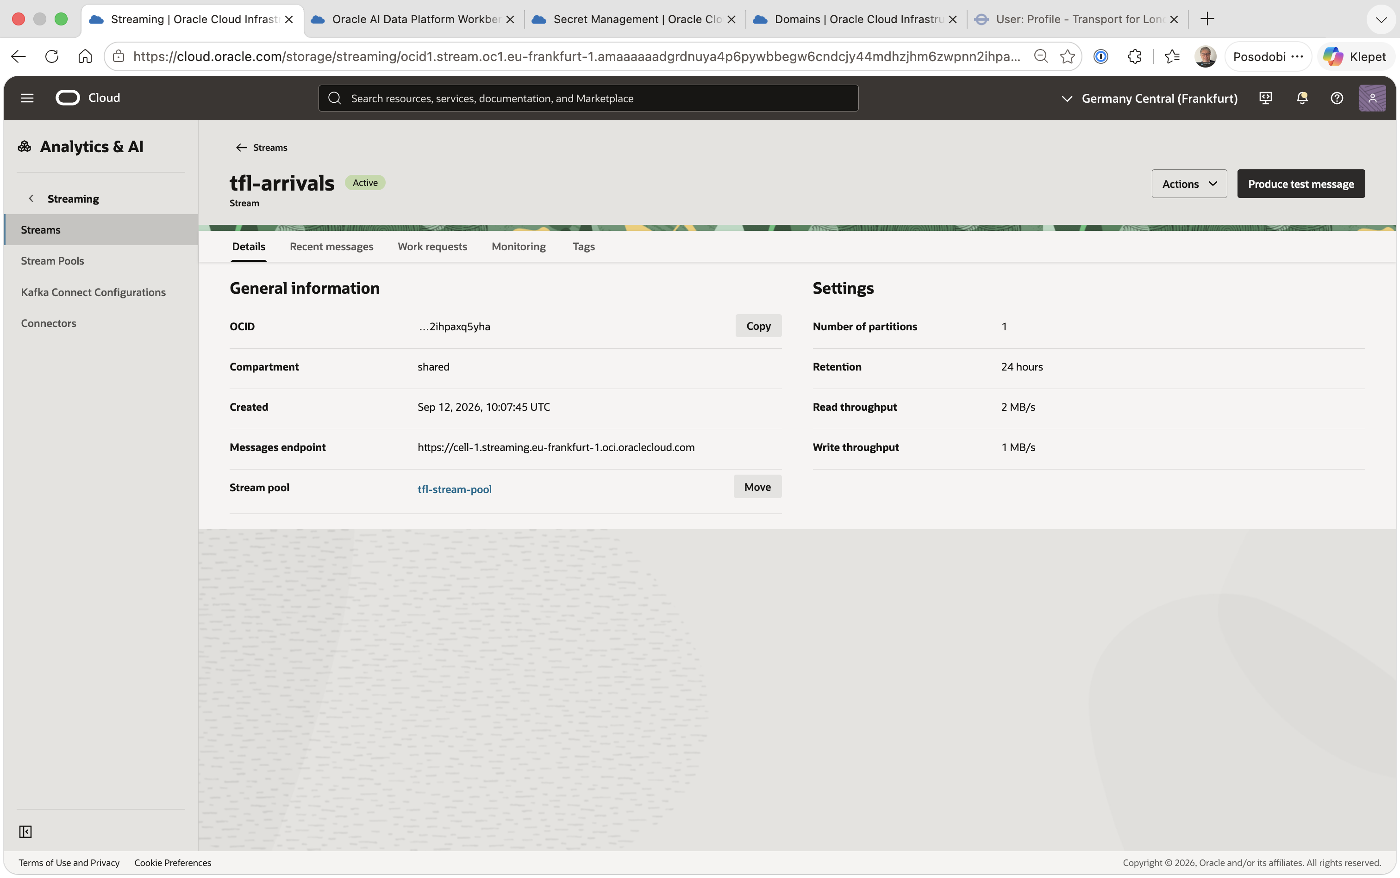Open the Tags tab
The image size is (1400, 878).
[x=583, y=247]
